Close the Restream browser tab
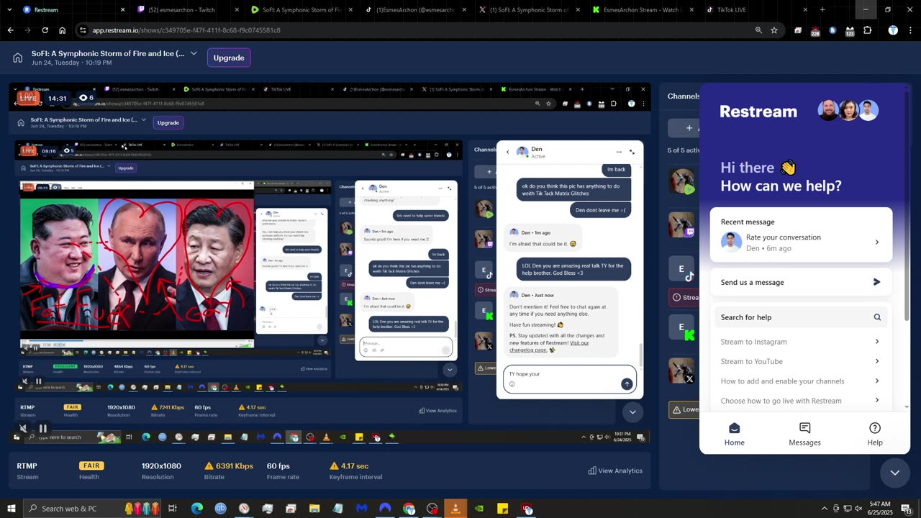 [122, 10]
